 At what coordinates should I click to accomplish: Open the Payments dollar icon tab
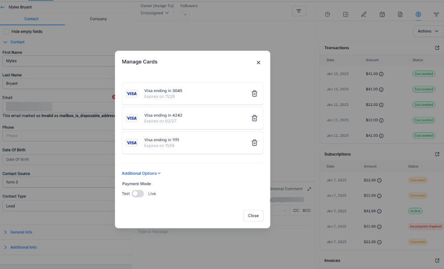click(x=418, y=14)
